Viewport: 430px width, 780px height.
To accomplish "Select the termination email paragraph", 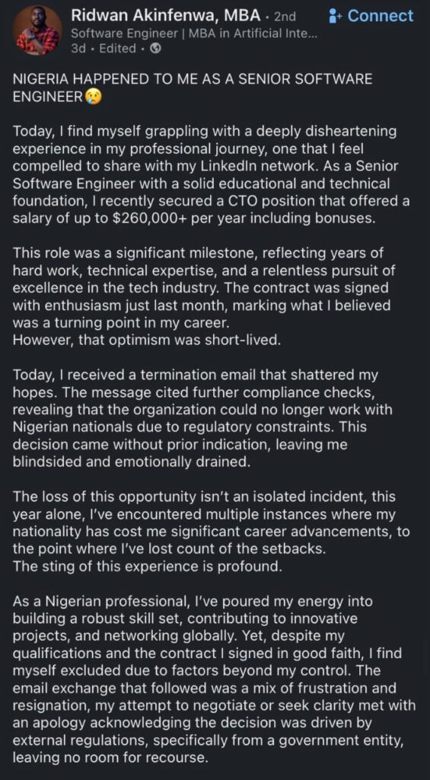I will coord(202,418).
